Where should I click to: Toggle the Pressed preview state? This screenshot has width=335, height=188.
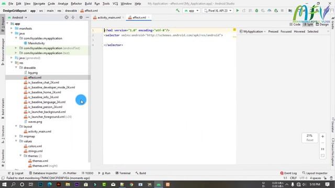pyautogui.click(x=273, y=31)
